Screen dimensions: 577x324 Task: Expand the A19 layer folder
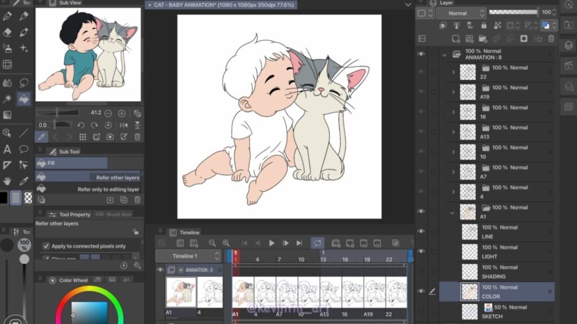point(453,92)
